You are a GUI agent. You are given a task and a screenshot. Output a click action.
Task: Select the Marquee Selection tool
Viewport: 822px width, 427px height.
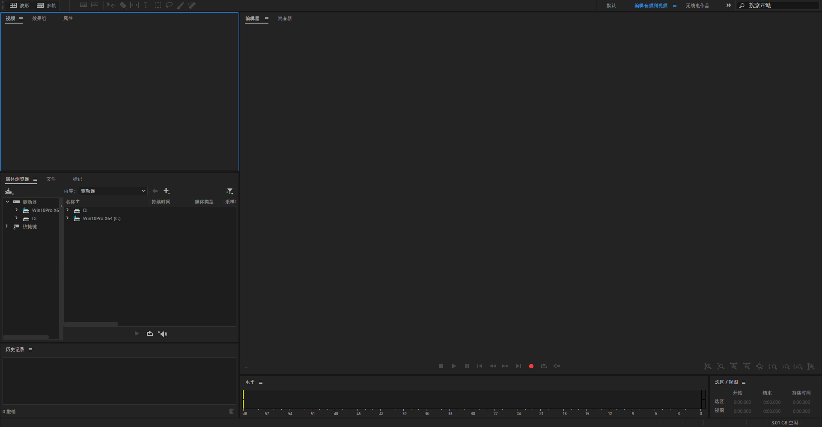158,5
